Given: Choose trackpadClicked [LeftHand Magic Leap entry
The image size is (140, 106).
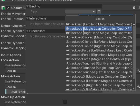Looking at the screenshot, I should [x=99, y=42].
